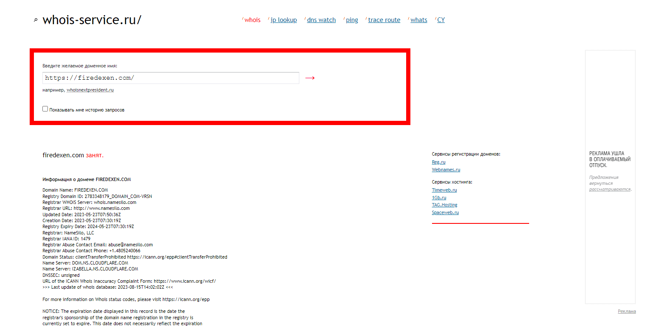Click the whois-service.ru site title
This screenshot has height=326, width=658.
click(x=92, y=20)
